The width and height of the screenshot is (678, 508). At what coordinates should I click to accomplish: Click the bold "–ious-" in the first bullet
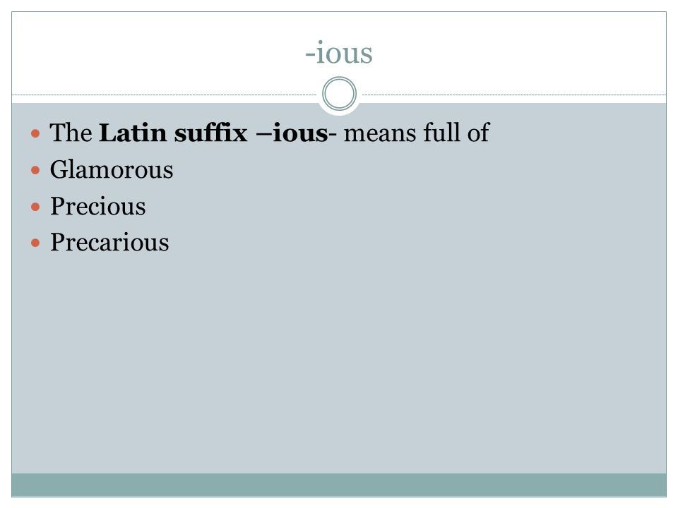tap(296, 133)
